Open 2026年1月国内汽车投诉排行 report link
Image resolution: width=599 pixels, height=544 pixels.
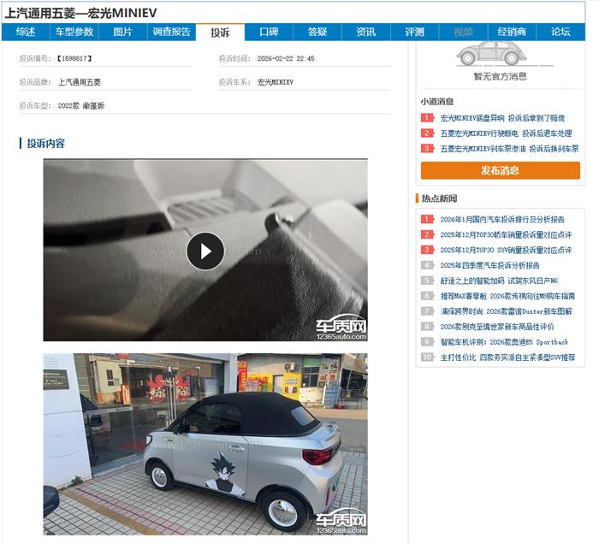tap(502, 219)
